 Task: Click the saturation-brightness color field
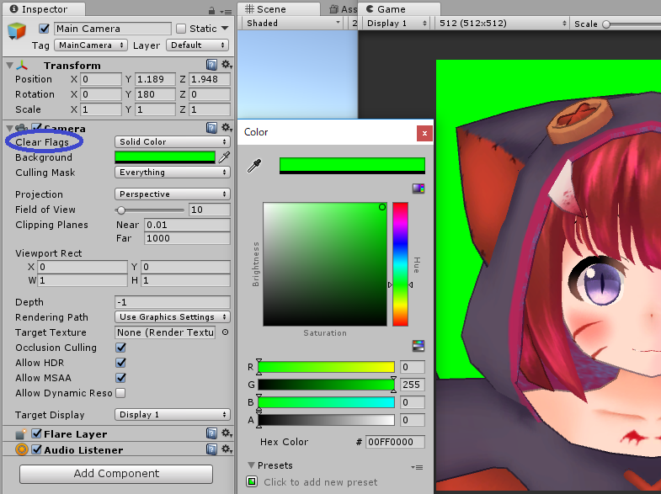(x=325, y=264)
